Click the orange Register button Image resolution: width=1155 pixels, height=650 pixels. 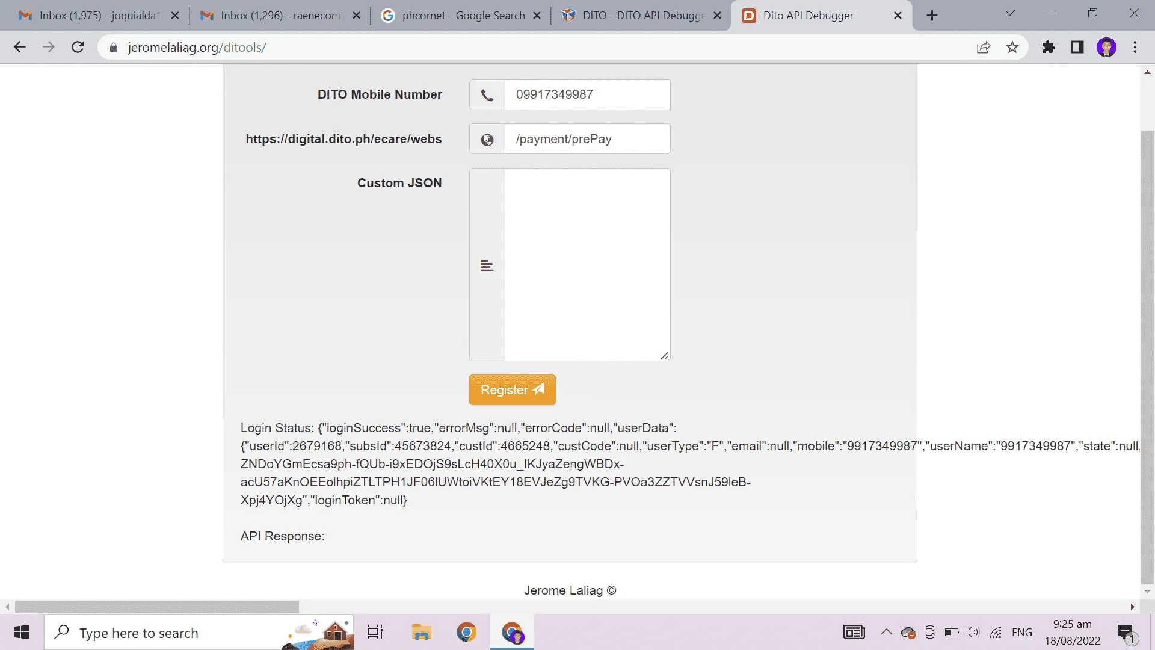click(x=513, y=390)
